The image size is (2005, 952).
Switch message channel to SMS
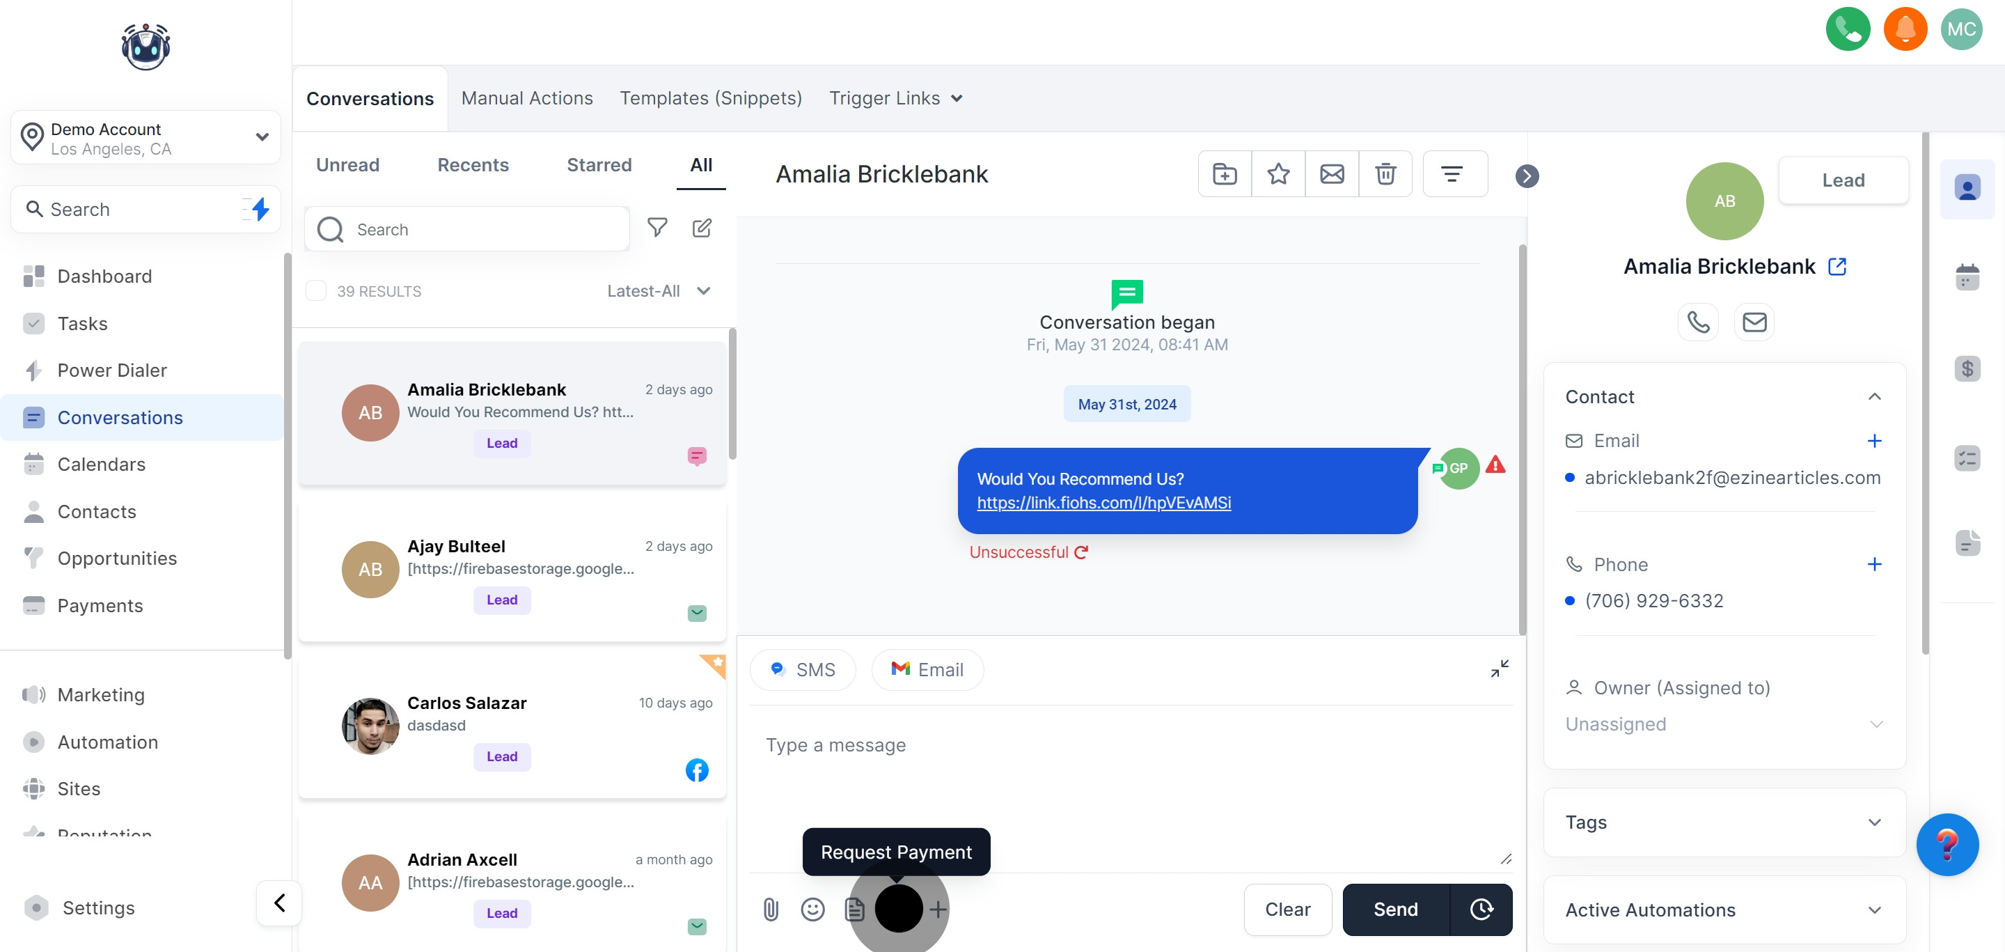(x=803, y=669)
